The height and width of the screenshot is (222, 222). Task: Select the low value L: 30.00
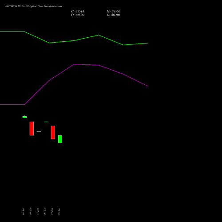point(113,15)
